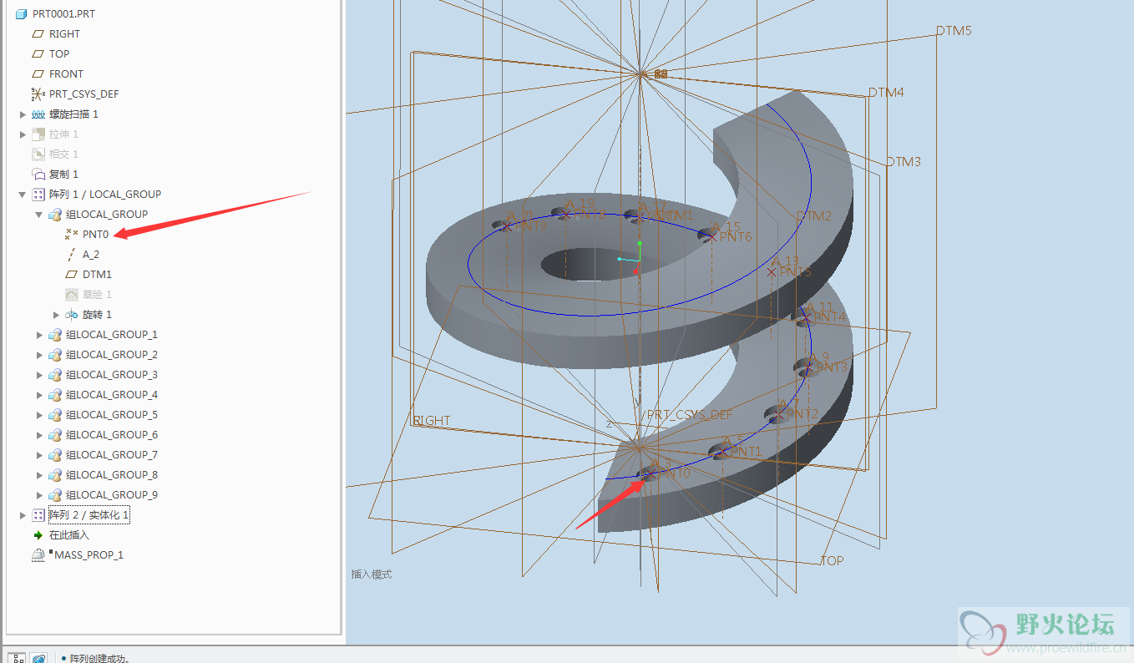This screenshot has width=1134, height=663.
Task: Expand the 组LOCAL_GROUP_4 node
Action: click(x=39, y=395)
